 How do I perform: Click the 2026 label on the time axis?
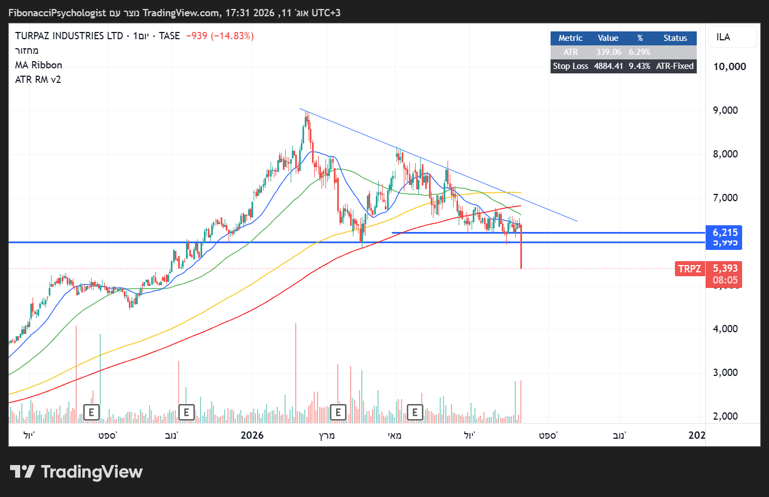point(252,435)
